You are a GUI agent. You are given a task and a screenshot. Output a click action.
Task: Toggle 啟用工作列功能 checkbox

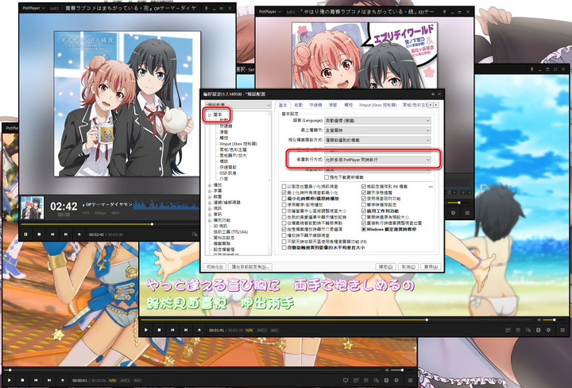tap(364, 211)
